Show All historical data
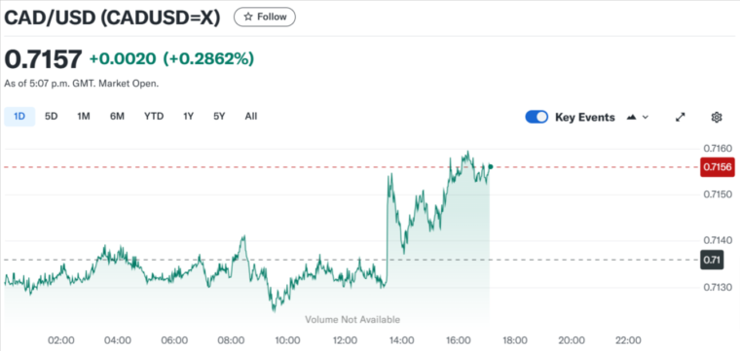Image resolution: width=740 pixels, height=351 pixels. (251, 117)
